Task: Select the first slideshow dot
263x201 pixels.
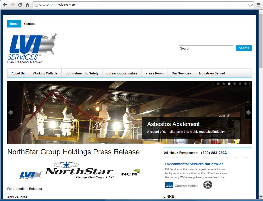Action: click(x=218, y=84)
